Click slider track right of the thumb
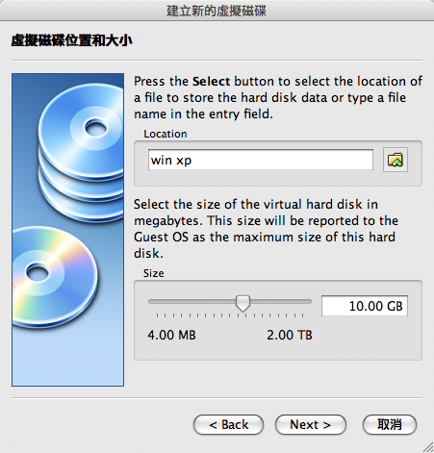The width and height of the screenshot is (434, 453). pyautogui.click(x=281, y=301)
